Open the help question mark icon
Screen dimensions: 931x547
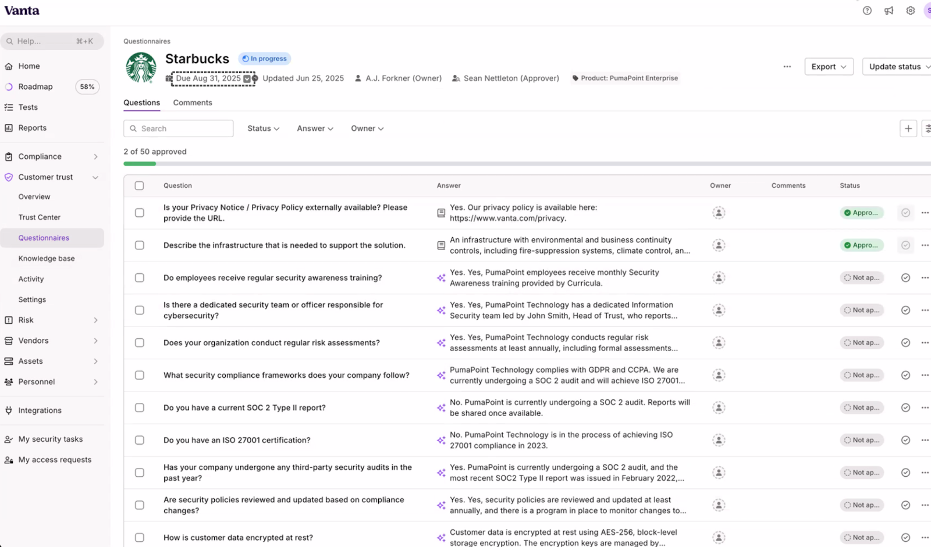pos(867,10)
